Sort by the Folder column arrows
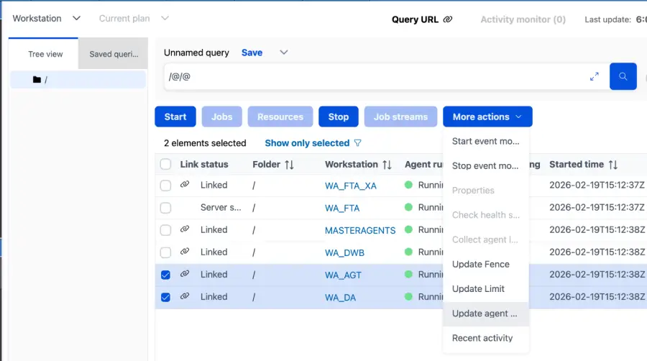Screen dimensions: 647x361 (x=289, y=165)
